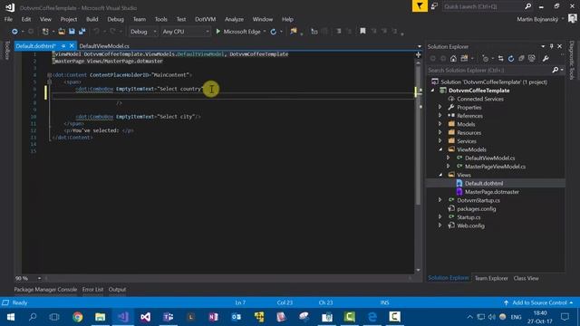The height and width of the screenshot is (326, 580).
Task: Open Package Manager Console panel
Action: 45,290
